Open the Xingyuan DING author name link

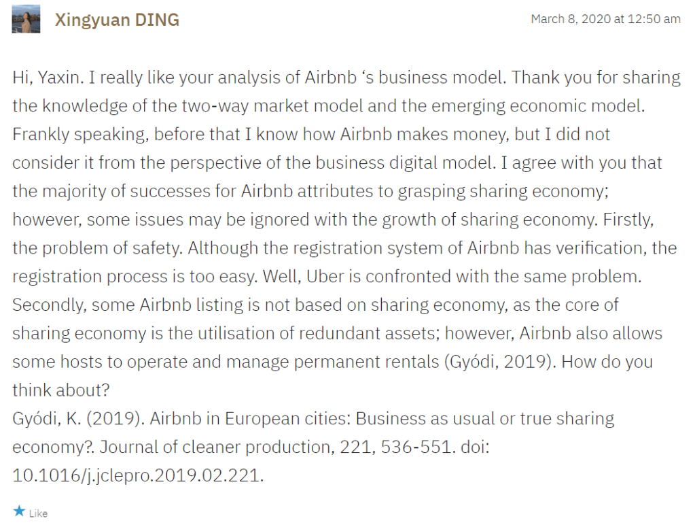pos(117,20)
